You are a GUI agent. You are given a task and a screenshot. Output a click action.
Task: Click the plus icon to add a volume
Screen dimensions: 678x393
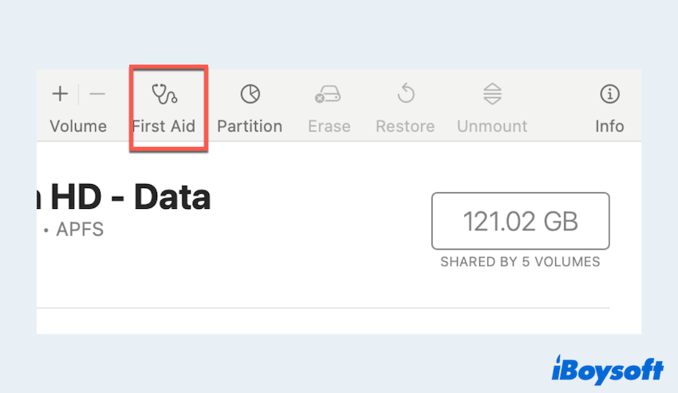coord(60,94)
